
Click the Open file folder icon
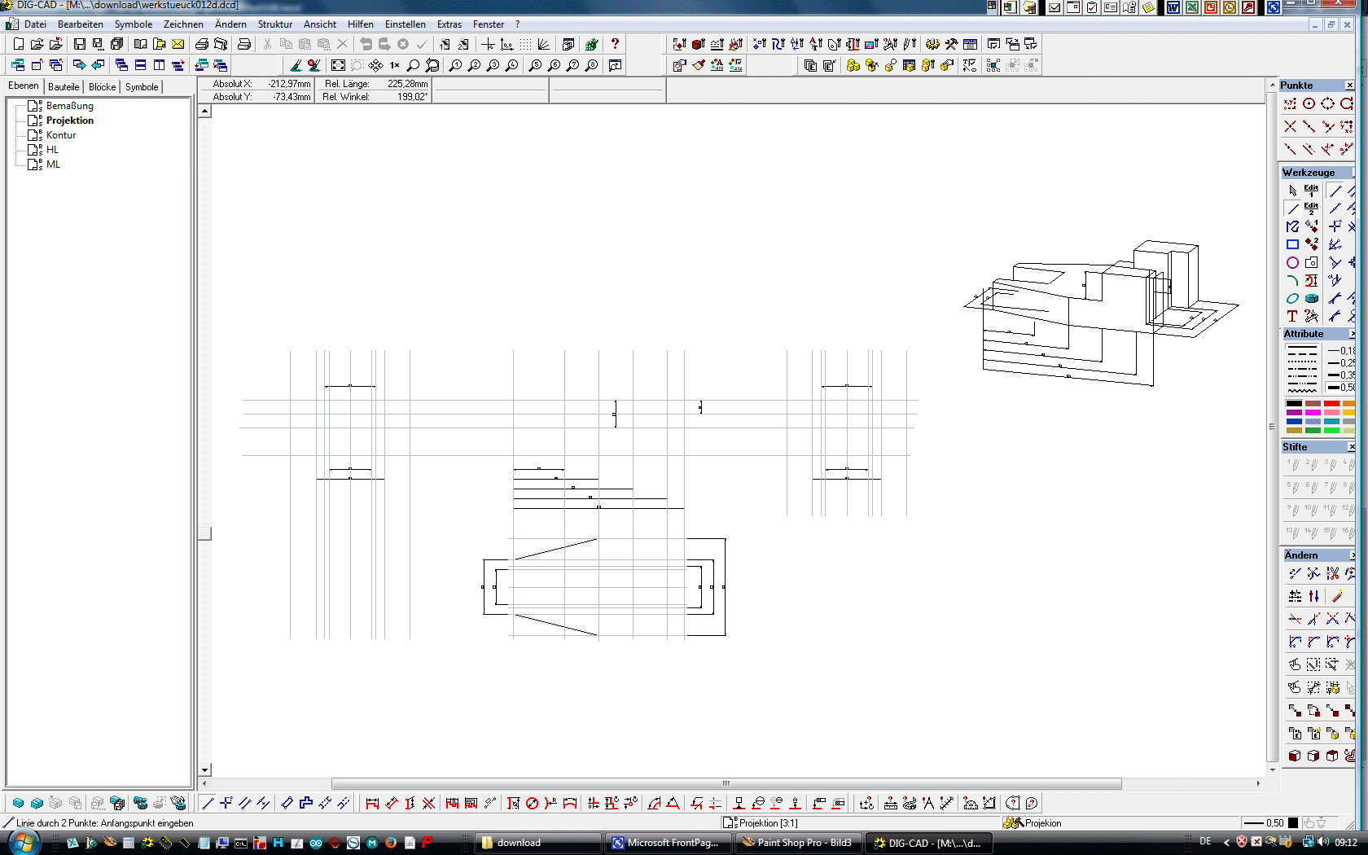[x=37, y=44]
